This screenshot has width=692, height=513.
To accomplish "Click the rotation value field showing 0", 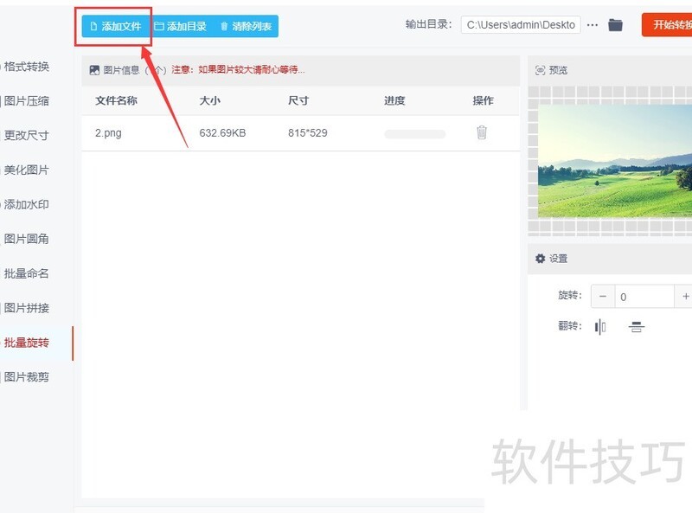I will tap(644, 297).
